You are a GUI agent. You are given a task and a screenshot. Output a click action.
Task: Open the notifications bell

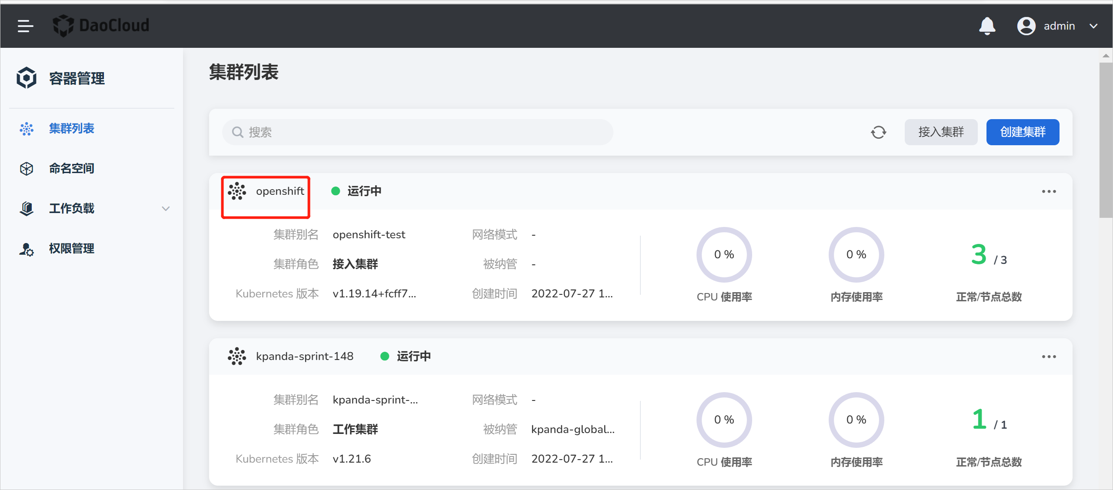(987, 26)
